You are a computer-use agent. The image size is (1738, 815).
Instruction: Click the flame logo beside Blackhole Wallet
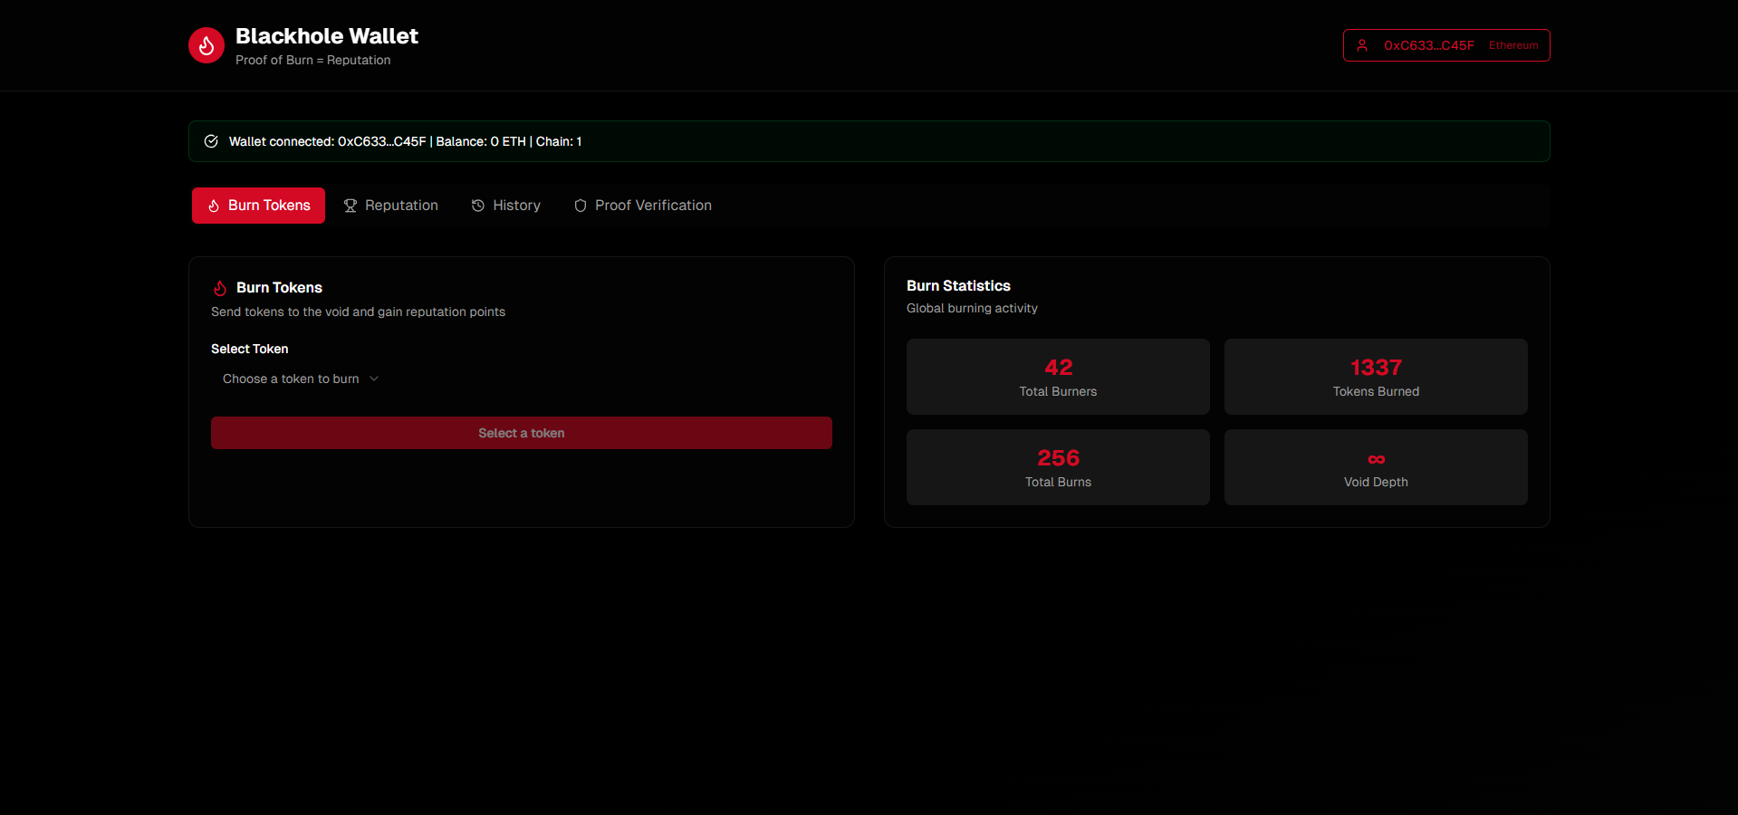pyautogui.click(x=206, y=44)
